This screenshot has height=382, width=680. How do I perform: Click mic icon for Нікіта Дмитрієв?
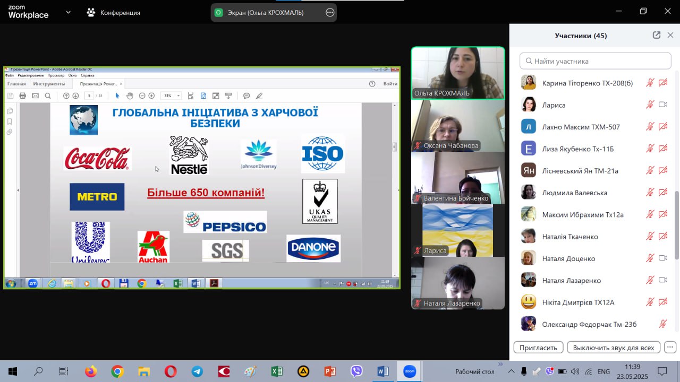(x=650, y=302)
